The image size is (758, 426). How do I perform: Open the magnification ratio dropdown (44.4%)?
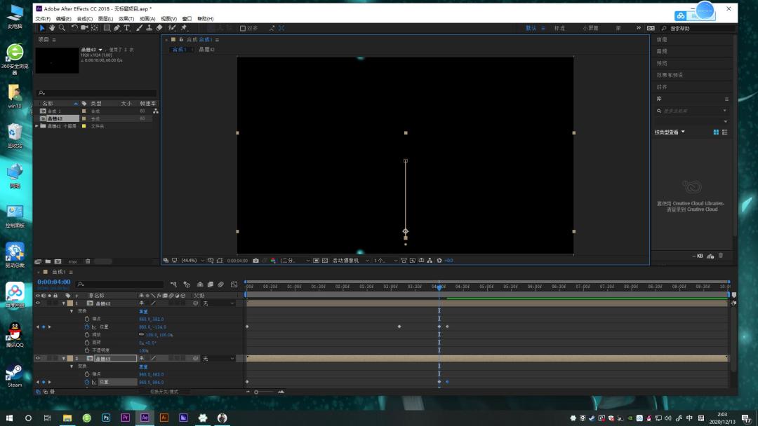pos(192,261)
